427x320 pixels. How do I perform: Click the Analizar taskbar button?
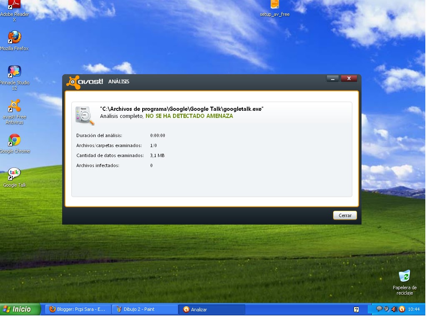point(212,310)
